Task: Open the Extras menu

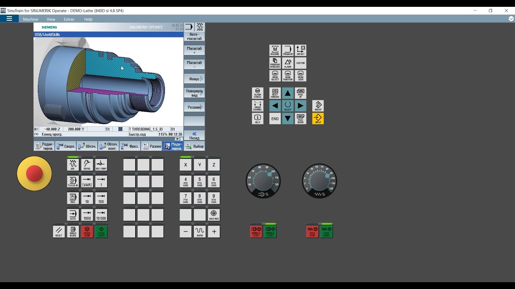Action: coord(69,19)
